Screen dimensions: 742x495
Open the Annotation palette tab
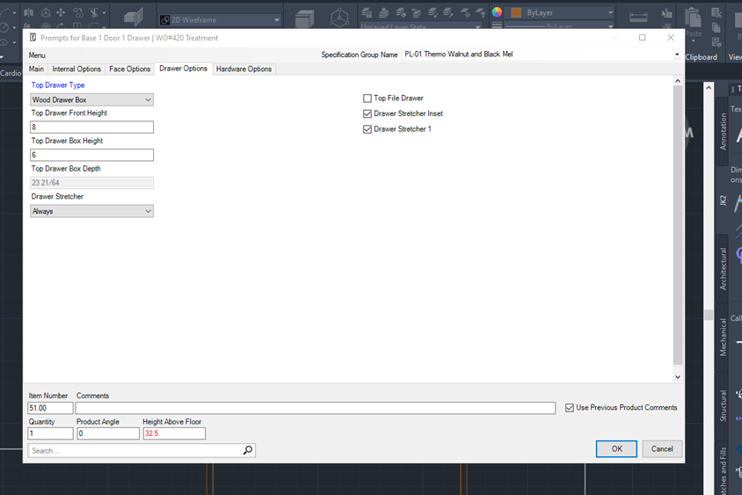pyautogui.click(x=723, y=131)
